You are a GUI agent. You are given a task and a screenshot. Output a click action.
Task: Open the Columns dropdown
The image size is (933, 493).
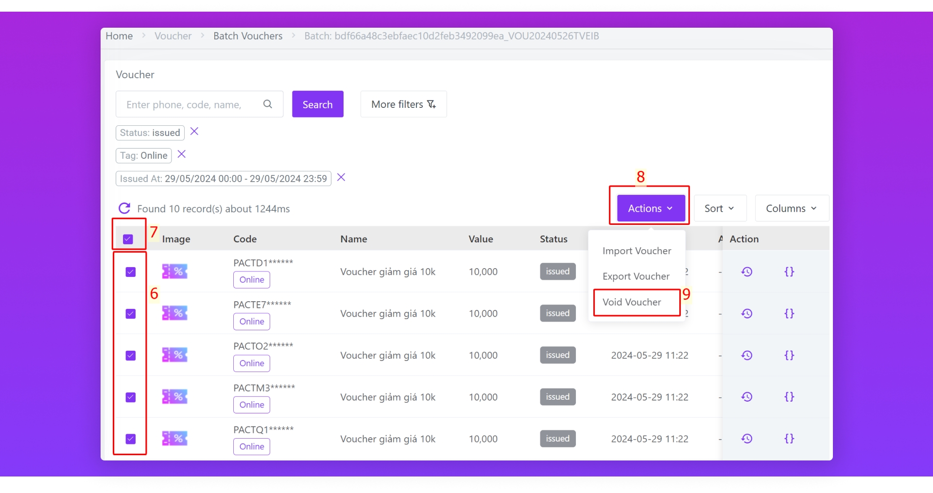[x=791, y=208]
